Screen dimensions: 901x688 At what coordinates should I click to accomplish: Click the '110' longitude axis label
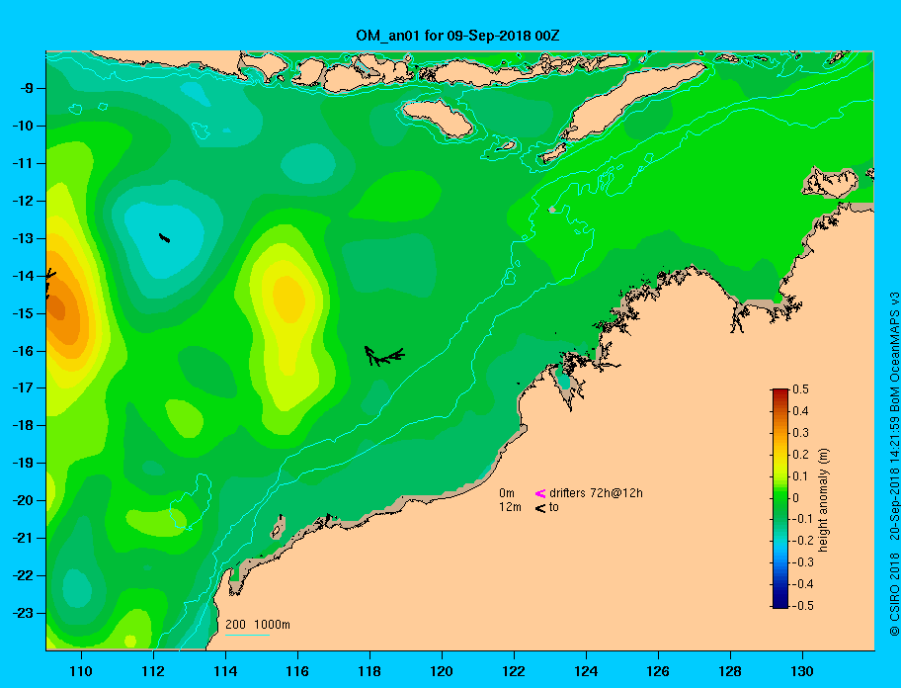(81, 671)
